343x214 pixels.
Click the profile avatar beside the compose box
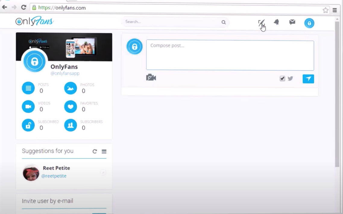point(134,46)
